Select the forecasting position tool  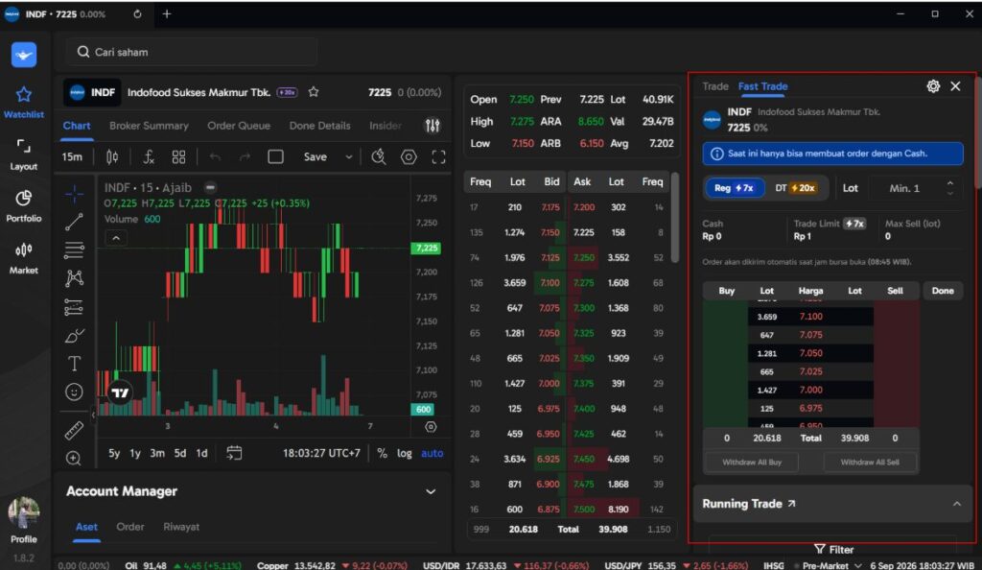[74, 307]
